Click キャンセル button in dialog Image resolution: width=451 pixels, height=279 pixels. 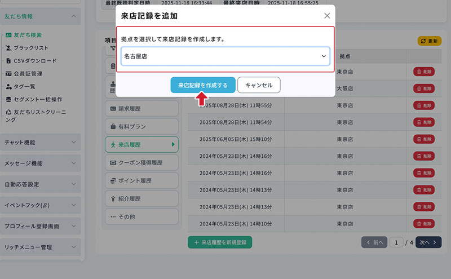259,85
